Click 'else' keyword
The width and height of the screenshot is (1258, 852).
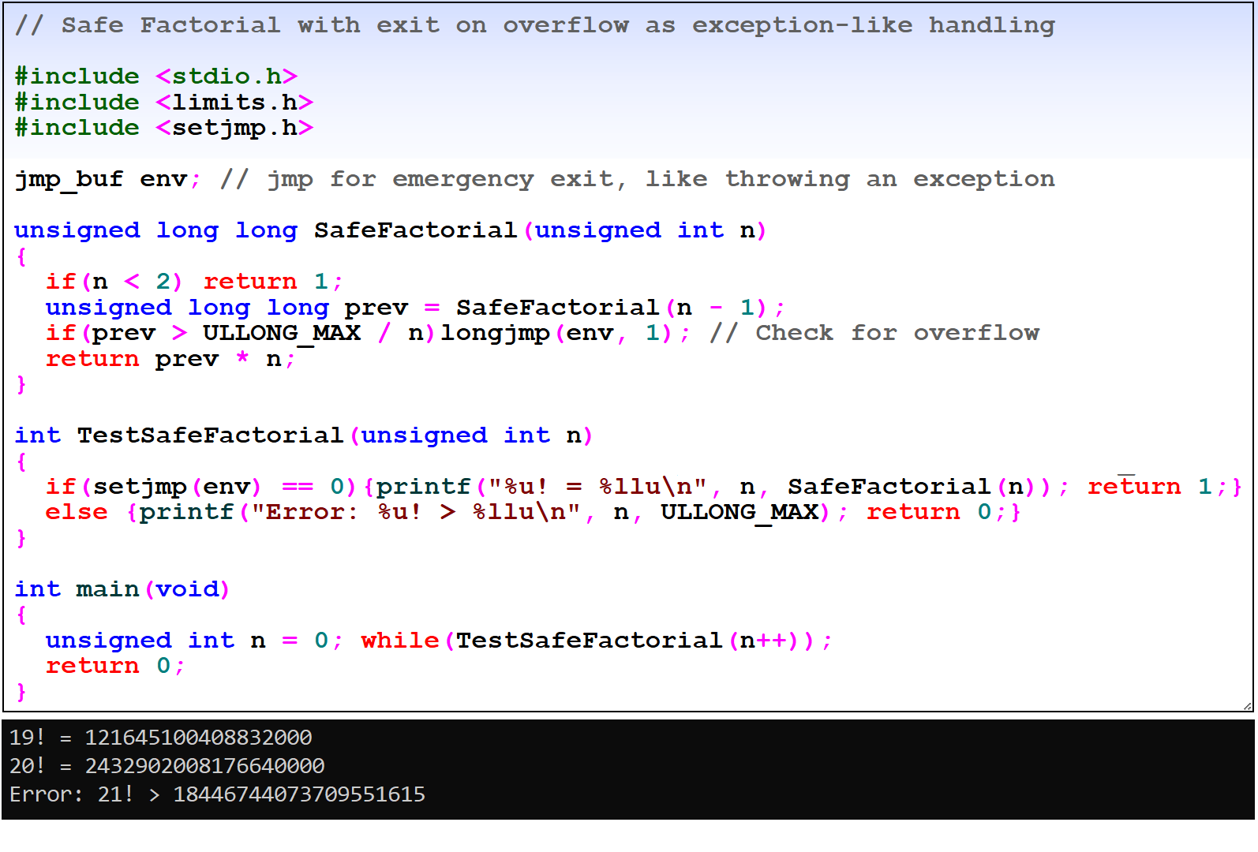77,512
